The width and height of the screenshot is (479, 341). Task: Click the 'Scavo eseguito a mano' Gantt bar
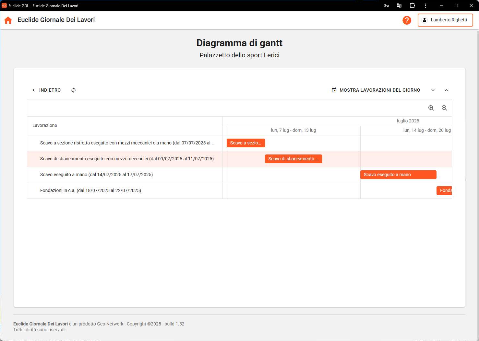point(398,175)
